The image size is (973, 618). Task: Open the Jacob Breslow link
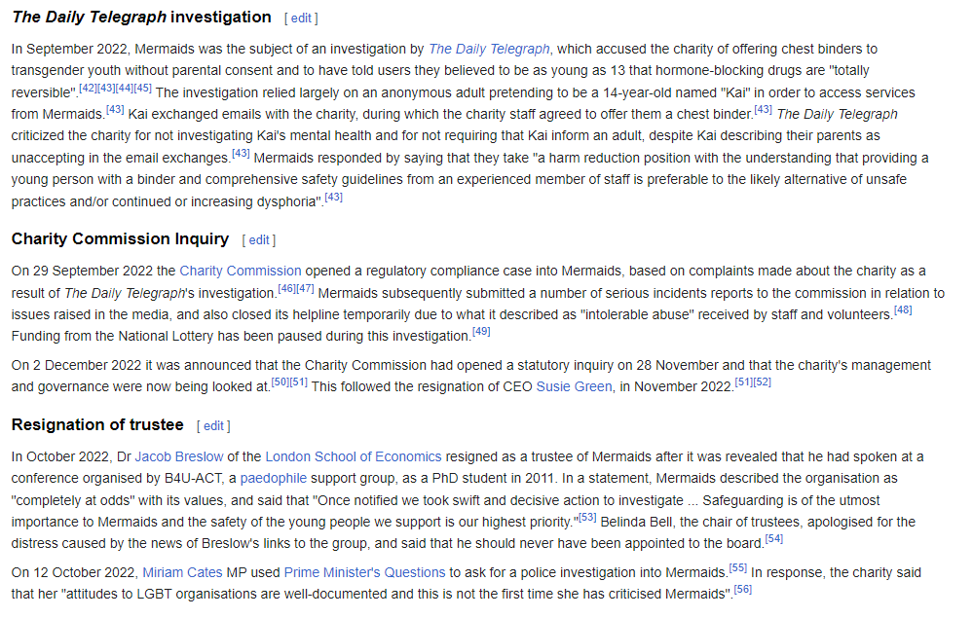[178, 456]
